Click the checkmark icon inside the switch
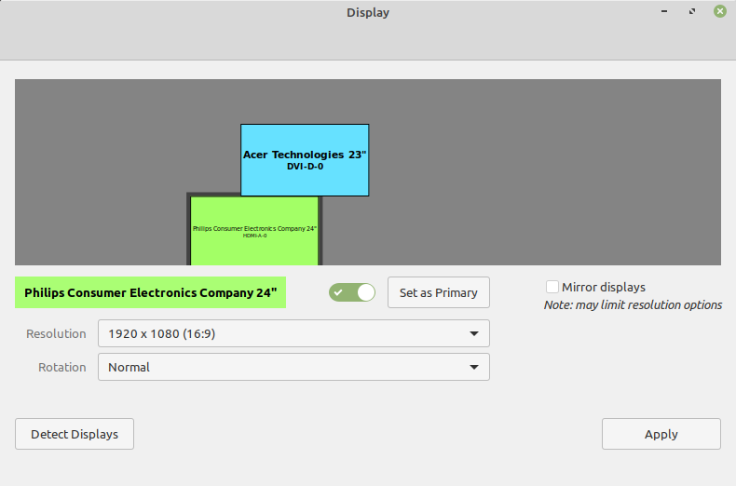 (338, 292)
